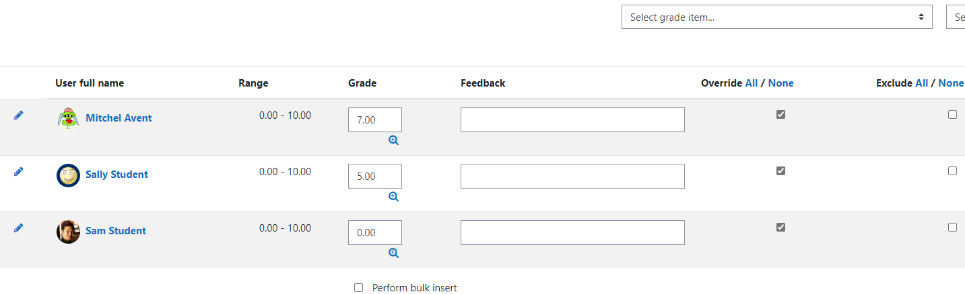Click Mitchel Avent's green avatar picture
965x294 pixels.
(68, 119)
